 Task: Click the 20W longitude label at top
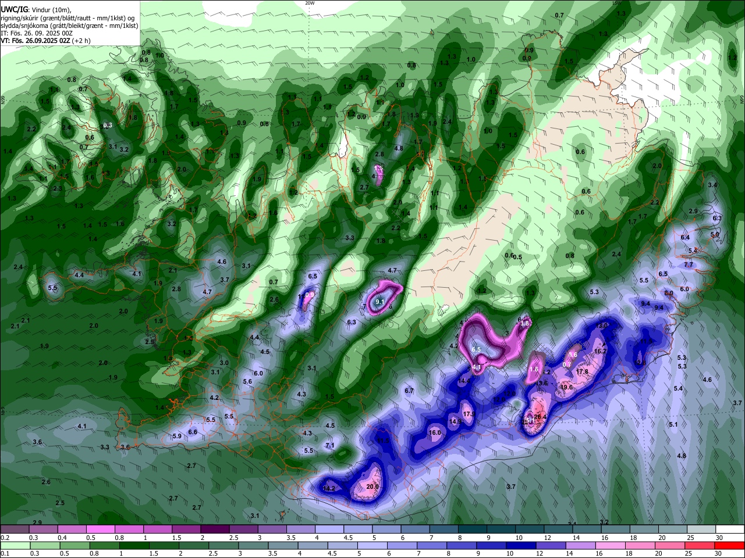click(x=310, y=3)
